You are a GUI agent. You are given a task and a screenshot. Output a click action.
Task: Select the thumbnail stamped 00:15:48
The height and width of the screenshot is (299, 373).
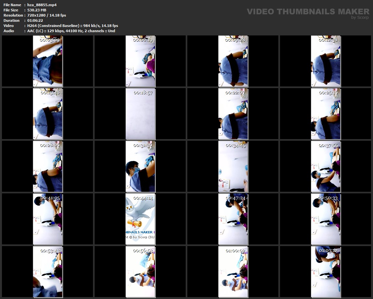point(47,114)
